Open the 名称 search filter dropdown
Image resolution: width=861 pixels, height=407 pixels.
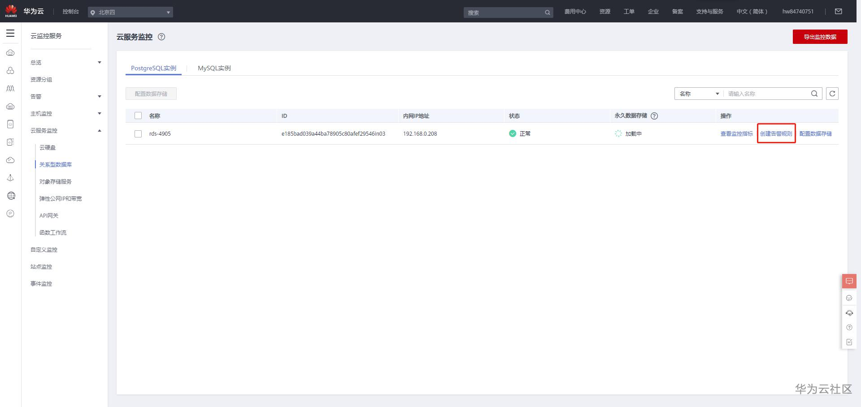tap(699, 94)
